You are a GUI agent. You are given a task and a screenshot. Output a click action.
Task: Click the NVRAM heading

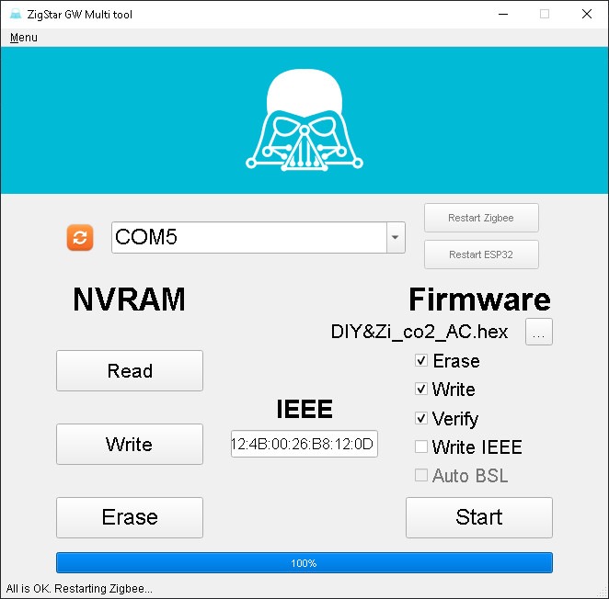pos(129,299)
